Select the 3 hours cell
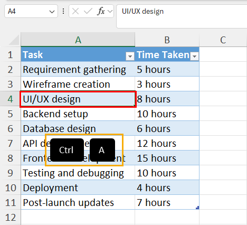Screen dimensions: 247x225 (167, 84)
